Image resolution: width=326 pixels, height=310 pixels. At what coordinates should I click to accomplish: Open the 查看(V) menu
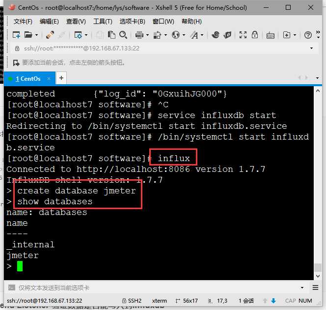(x=76, y=22)
